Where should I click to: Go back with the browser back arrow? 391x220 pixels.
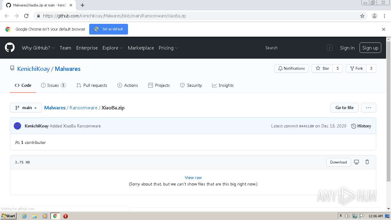[x=7, y=16]
